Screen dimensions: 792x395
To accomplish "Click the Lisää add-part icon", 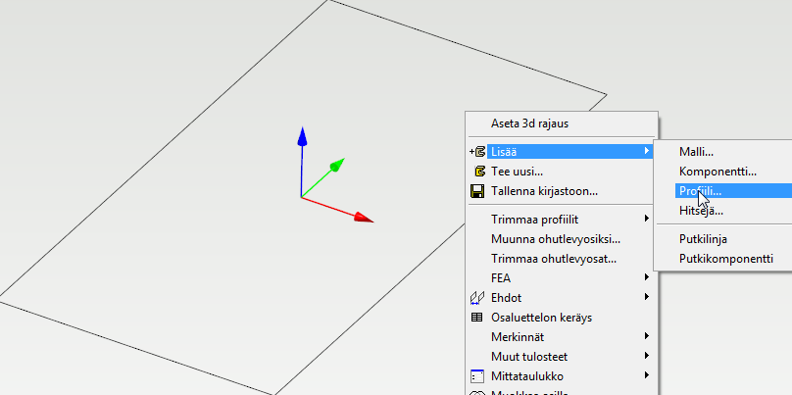I will click(x=477, y=151).
